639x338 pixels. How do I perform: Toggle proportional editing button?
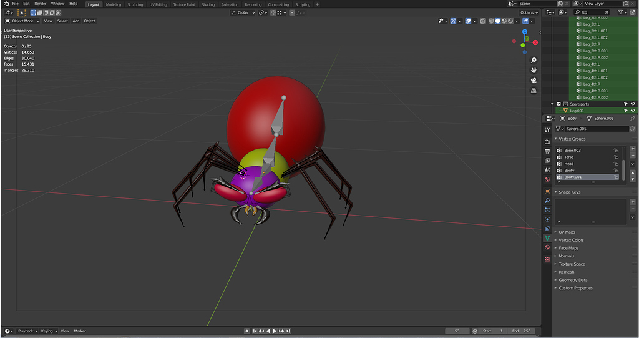point(292,12)
